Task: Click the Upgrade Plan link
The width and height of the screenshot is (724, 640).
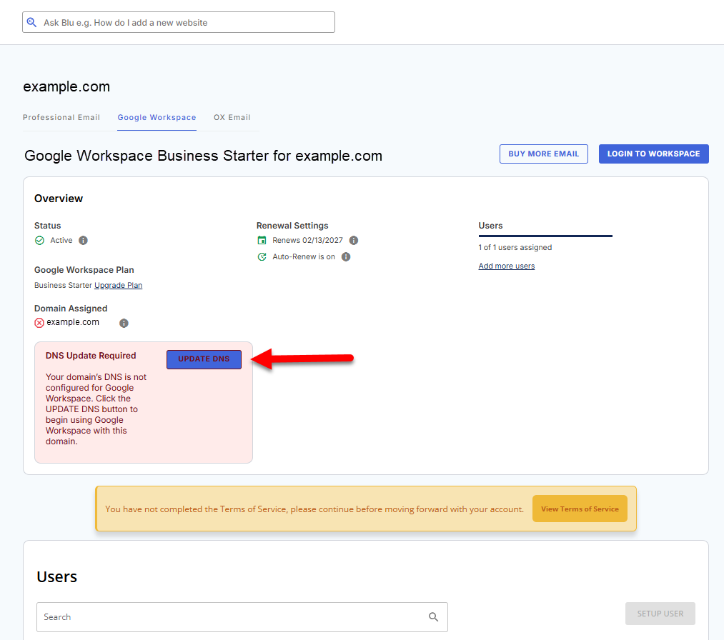Action: 118,285
